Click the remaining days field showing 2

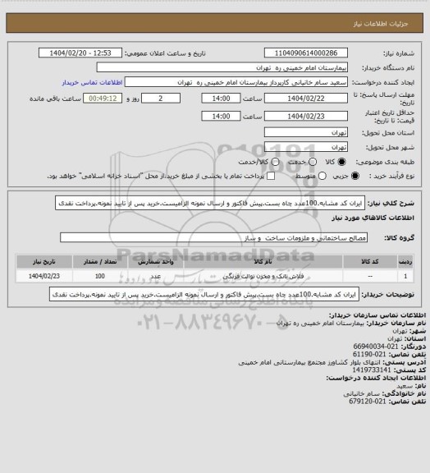coord(161,99)
